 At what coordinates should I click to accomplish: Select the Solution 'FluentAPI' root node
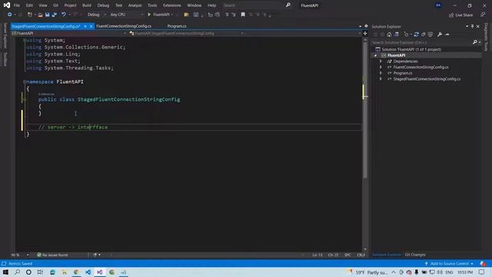tap(411, 49)
